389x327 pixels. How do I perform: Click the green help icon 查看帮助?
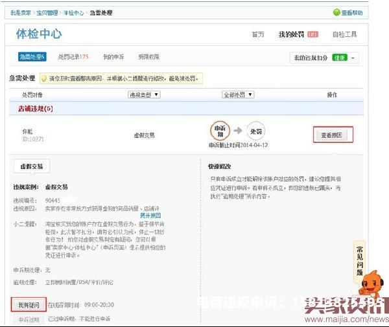click(x=336, y=12)
